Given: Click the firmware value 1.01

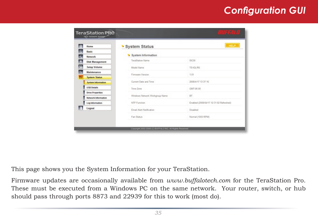Looking at the screenshot, I should click(192, 75).
